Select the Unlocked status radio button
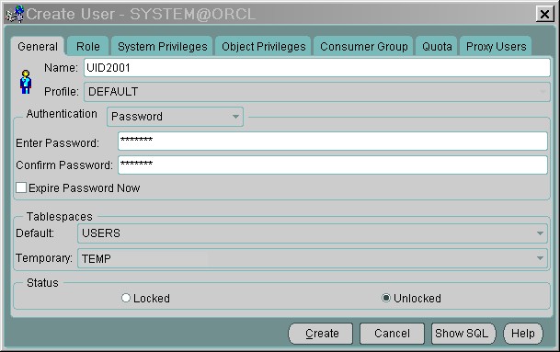 click(386, 298)
